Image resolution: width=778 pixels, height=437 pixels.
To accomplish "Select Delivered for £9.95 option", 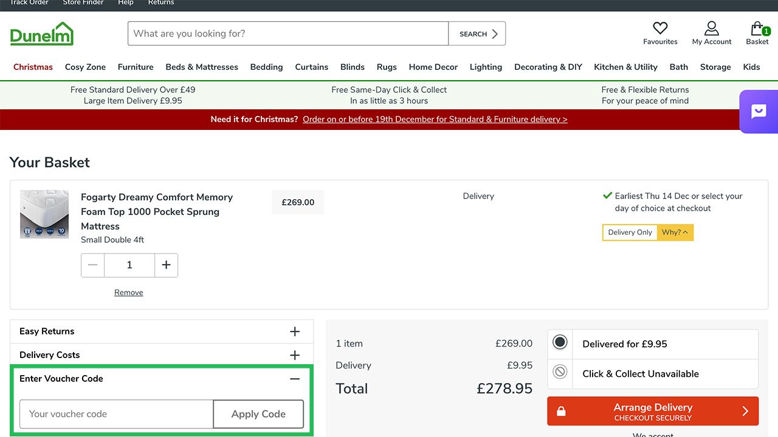I will pyautogui.click(x=653, y=344).
